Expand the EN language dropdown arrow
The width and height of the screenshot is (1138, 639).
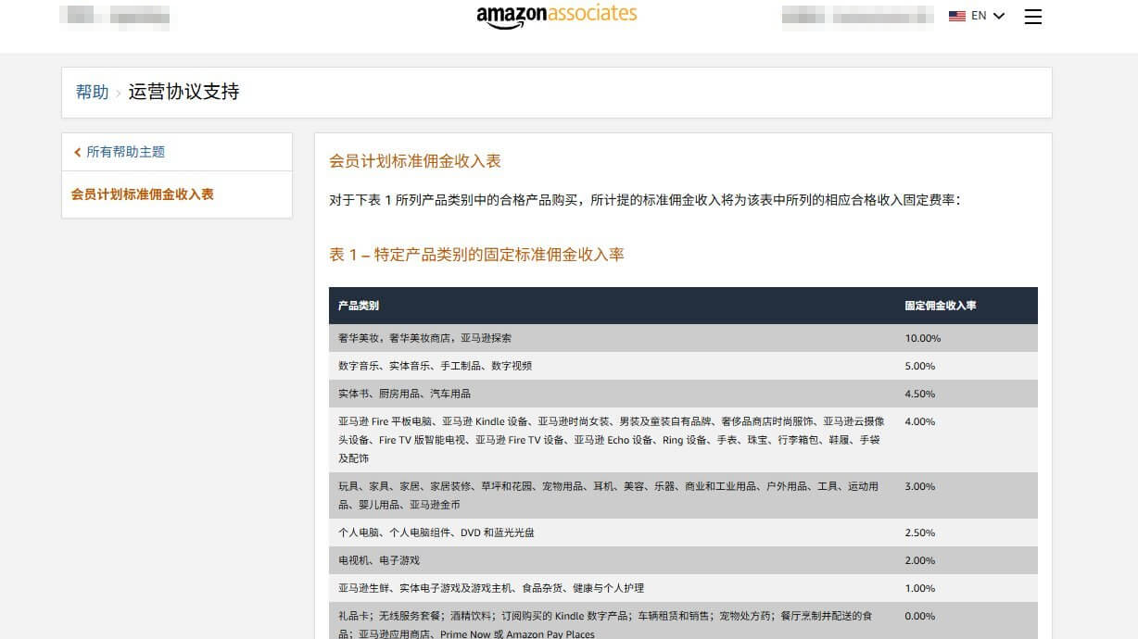pyautogui.click(x=999, y=16)
